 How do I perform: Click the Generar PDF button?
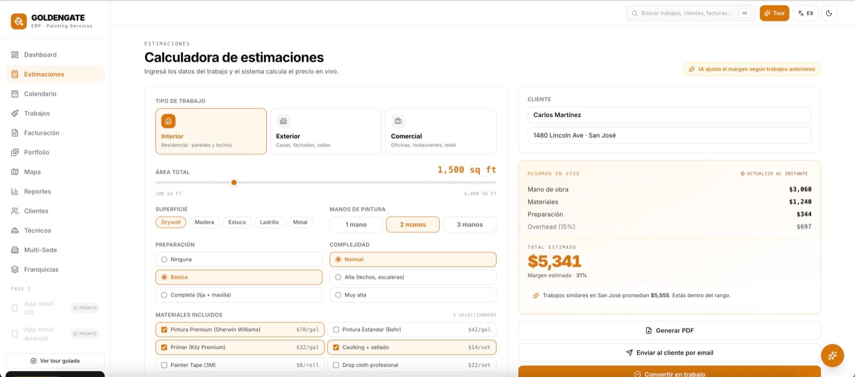(670, 331)
